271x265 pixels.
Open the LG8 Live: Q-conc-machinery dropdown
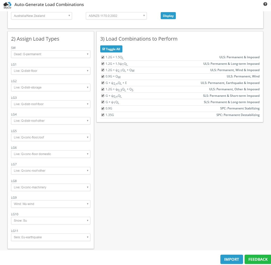coord(51,187)
